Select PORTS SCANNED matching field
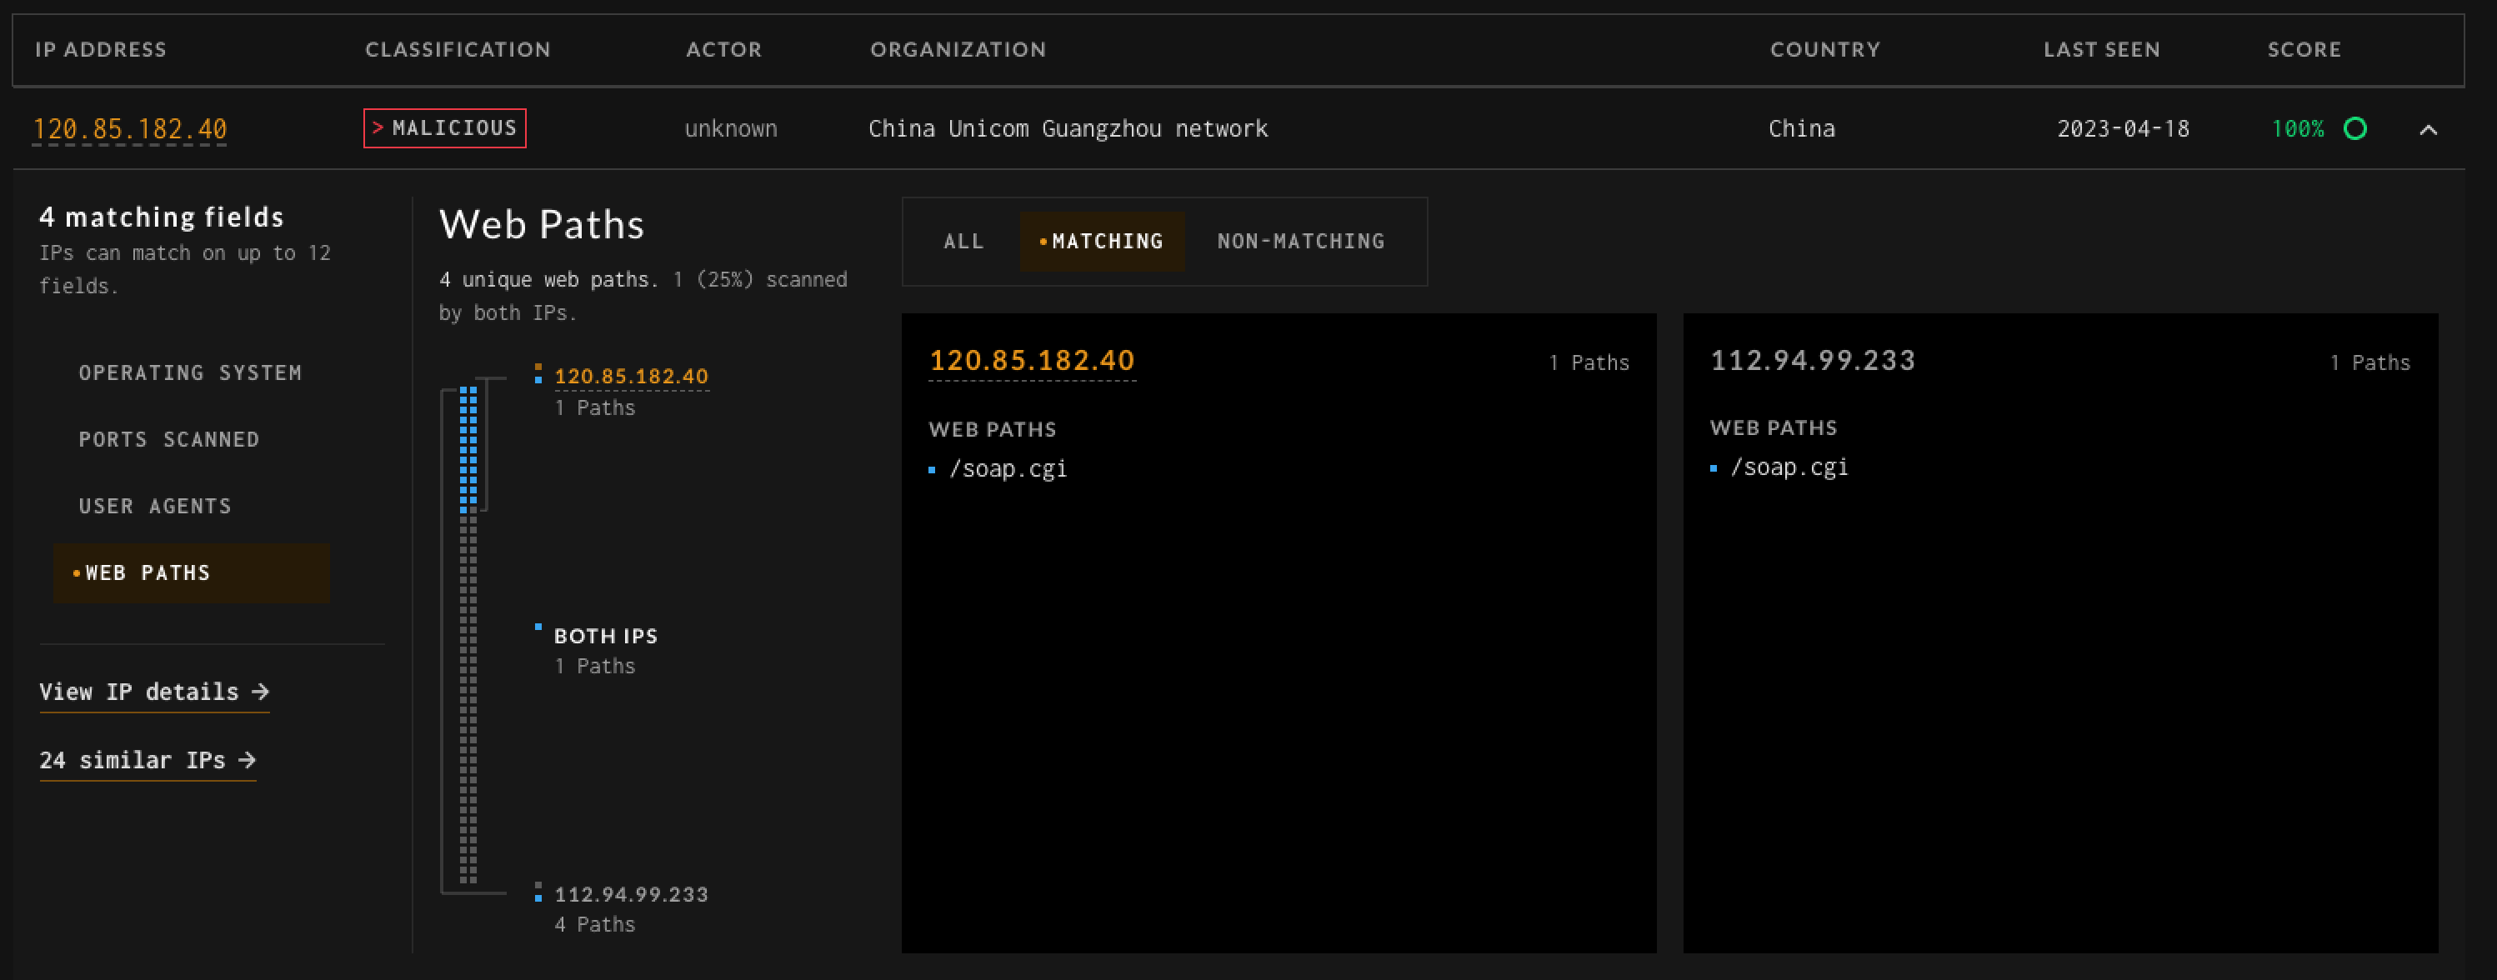 pos(168,439)
